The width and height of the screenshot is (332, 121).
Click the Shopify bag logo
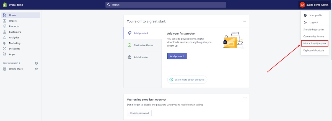(x=4, y=5)
